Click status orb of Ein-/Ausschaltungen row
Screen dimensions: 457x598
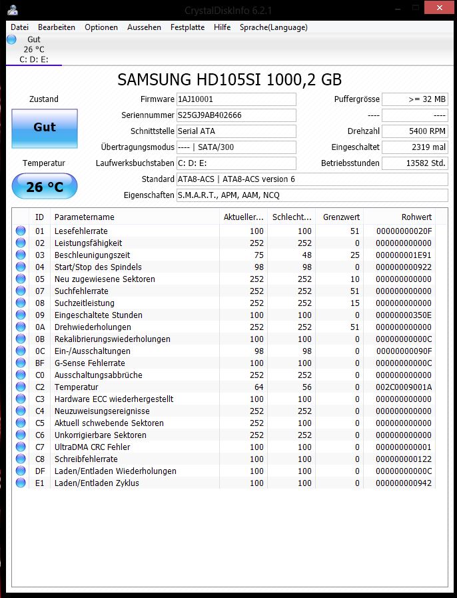[21, 351]
